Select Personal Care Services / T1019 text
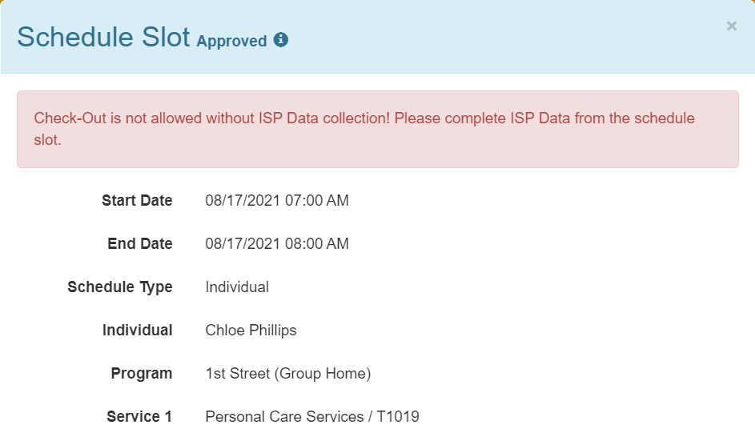The image size is (755, 441). (312, 416)
